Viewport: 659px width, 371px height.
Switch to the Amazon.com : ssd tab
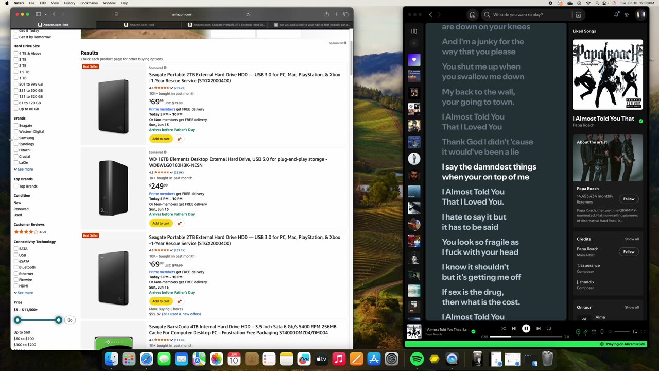click(140, 24)
